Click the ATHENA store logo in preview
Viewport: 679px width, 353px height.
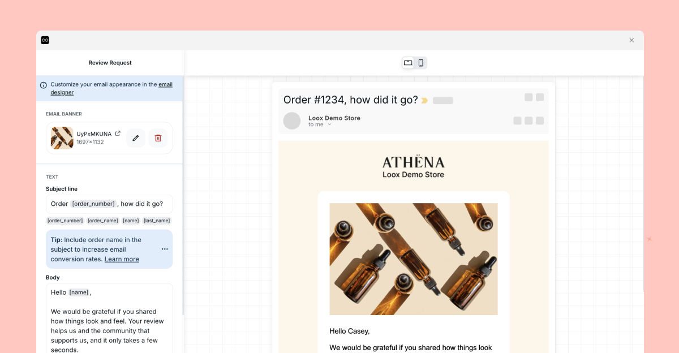point(414,162)
